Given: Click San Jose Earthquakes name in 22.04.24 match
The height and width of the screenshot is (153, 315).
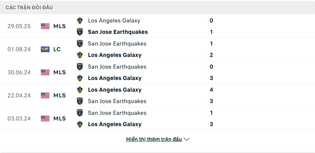Looking at the screenshot, I should [x=117, y=101].
